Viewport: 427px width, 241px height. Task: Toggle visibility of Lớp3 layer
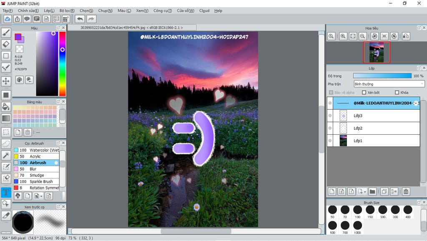click(x=330, y=115)
